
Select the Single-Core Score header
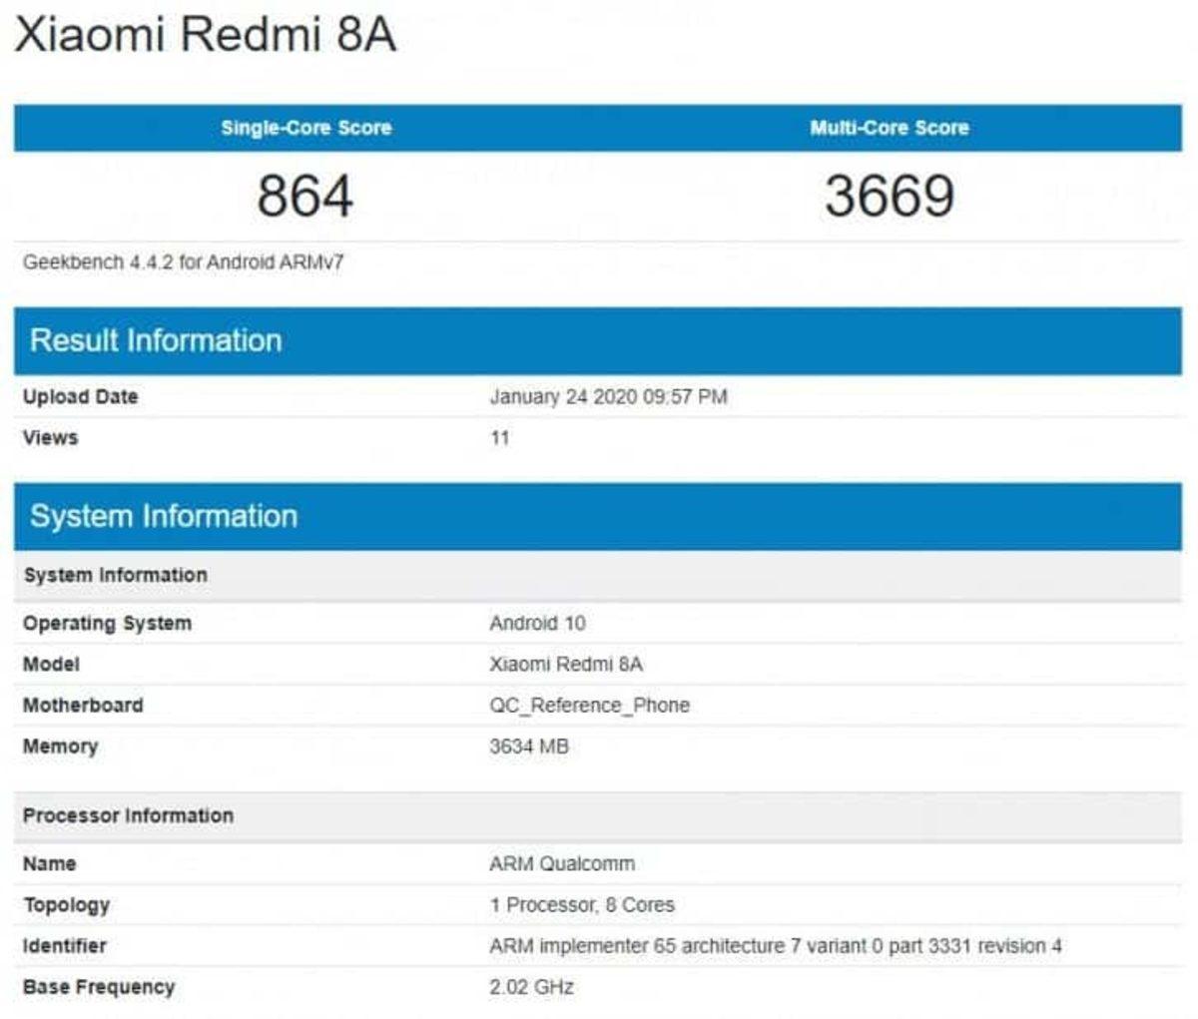[x=306, y=128]
